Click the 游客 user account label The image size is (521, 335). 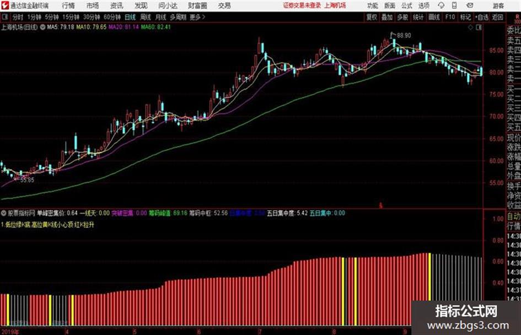tap(498, 6)
